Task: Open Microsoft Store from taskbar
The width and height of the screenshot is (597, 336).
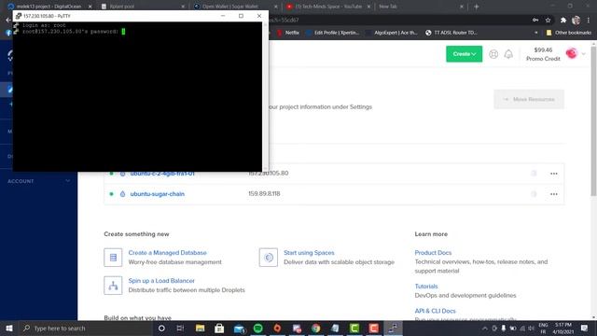Action: click(219, 328)
